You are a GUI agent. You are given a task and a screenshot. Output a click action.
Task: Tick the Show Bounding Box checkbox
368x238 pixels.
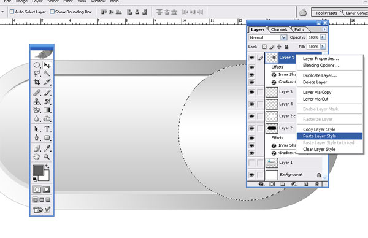click(x=52, y=12)
